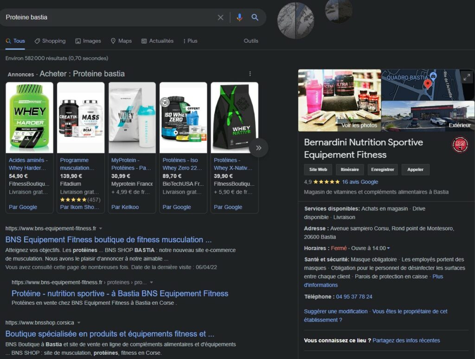Click the Site Web button
Viewport: 475px width, 359px height.
(x=318, y=170)
